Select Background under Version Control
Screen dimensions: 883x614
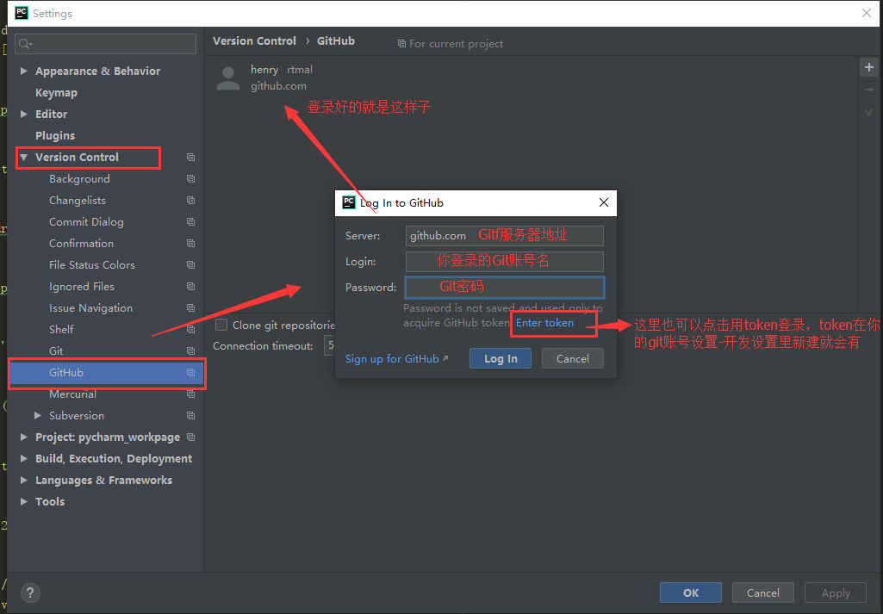pyautogui.click(x=79, y=178)
